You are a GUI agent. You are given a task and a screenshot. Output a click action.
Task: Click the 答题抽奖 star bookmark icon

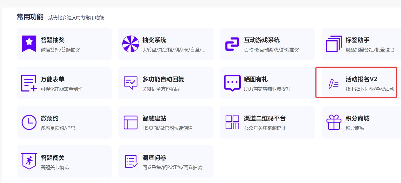coord(29,44)
